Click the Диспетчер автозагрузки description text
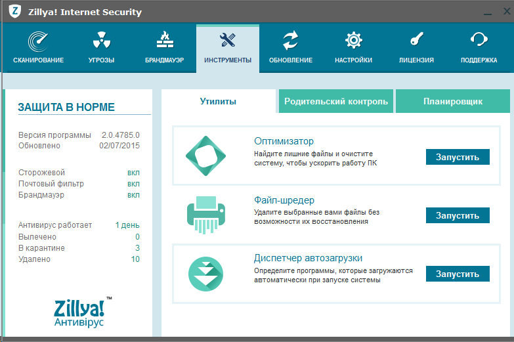 pyautogui.click(x=333, y=276)
